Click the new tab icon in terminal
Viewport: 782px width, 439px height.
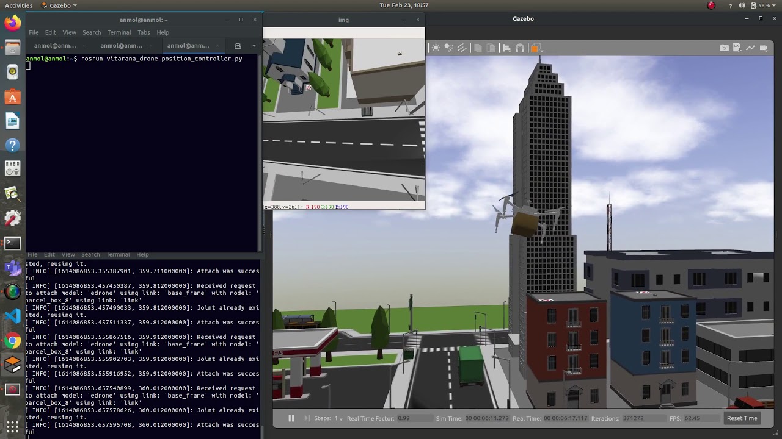[x=238, y=46]
